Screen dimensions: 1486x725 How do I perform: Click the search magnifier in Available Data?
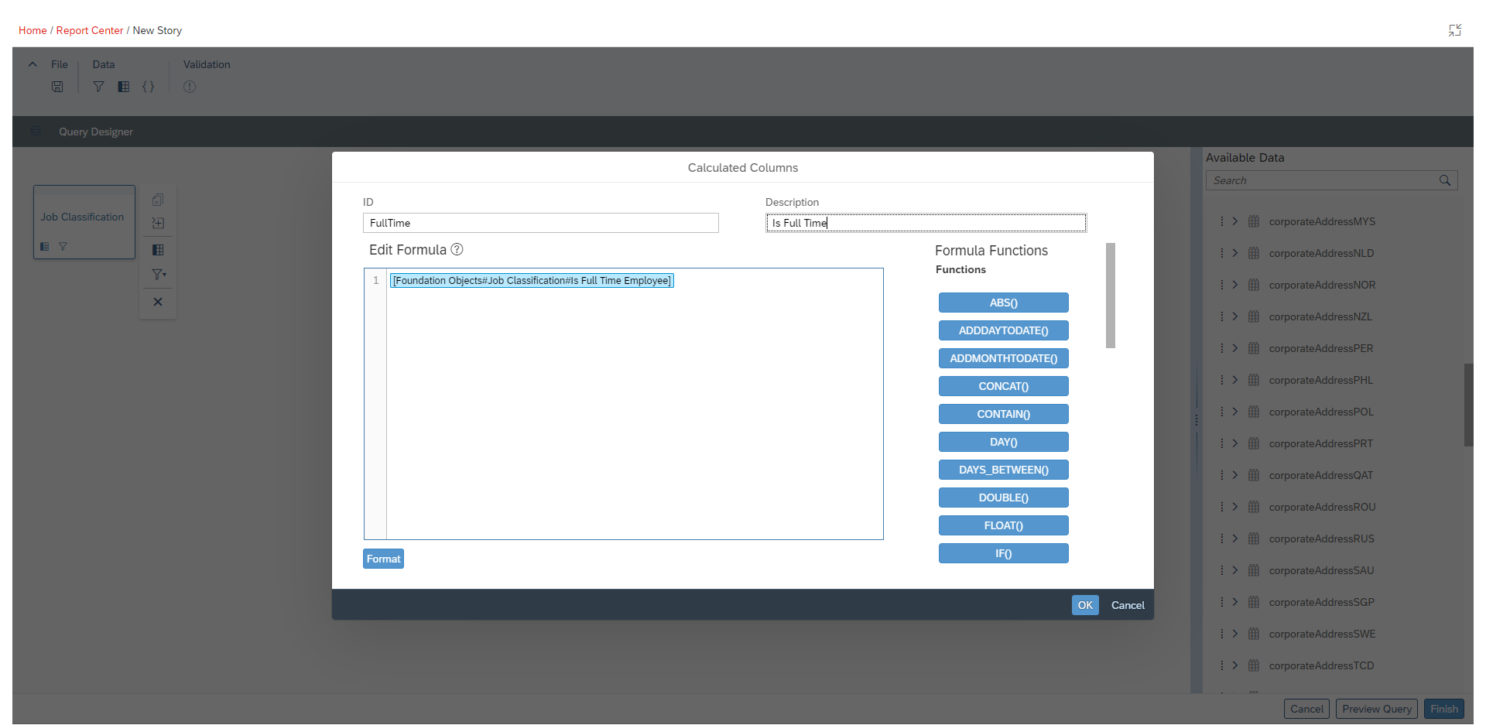pyautogui.click(x=1445, y=180)
